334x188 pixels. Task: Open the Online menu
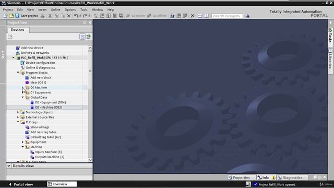pos(55,9)
